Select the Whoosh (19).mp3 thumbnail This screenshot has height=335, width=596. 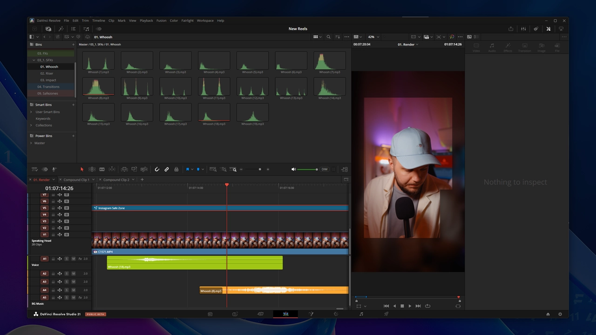[x=252, y=113]
